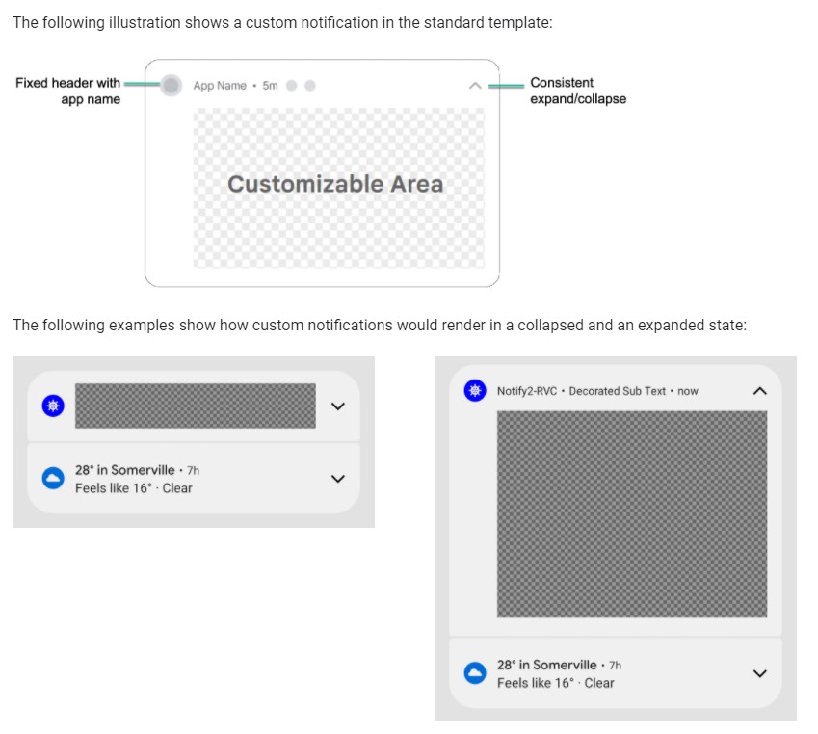Collapse the template notification using the header chevron
Screen dimensions: 818x734
coord(474,86)
